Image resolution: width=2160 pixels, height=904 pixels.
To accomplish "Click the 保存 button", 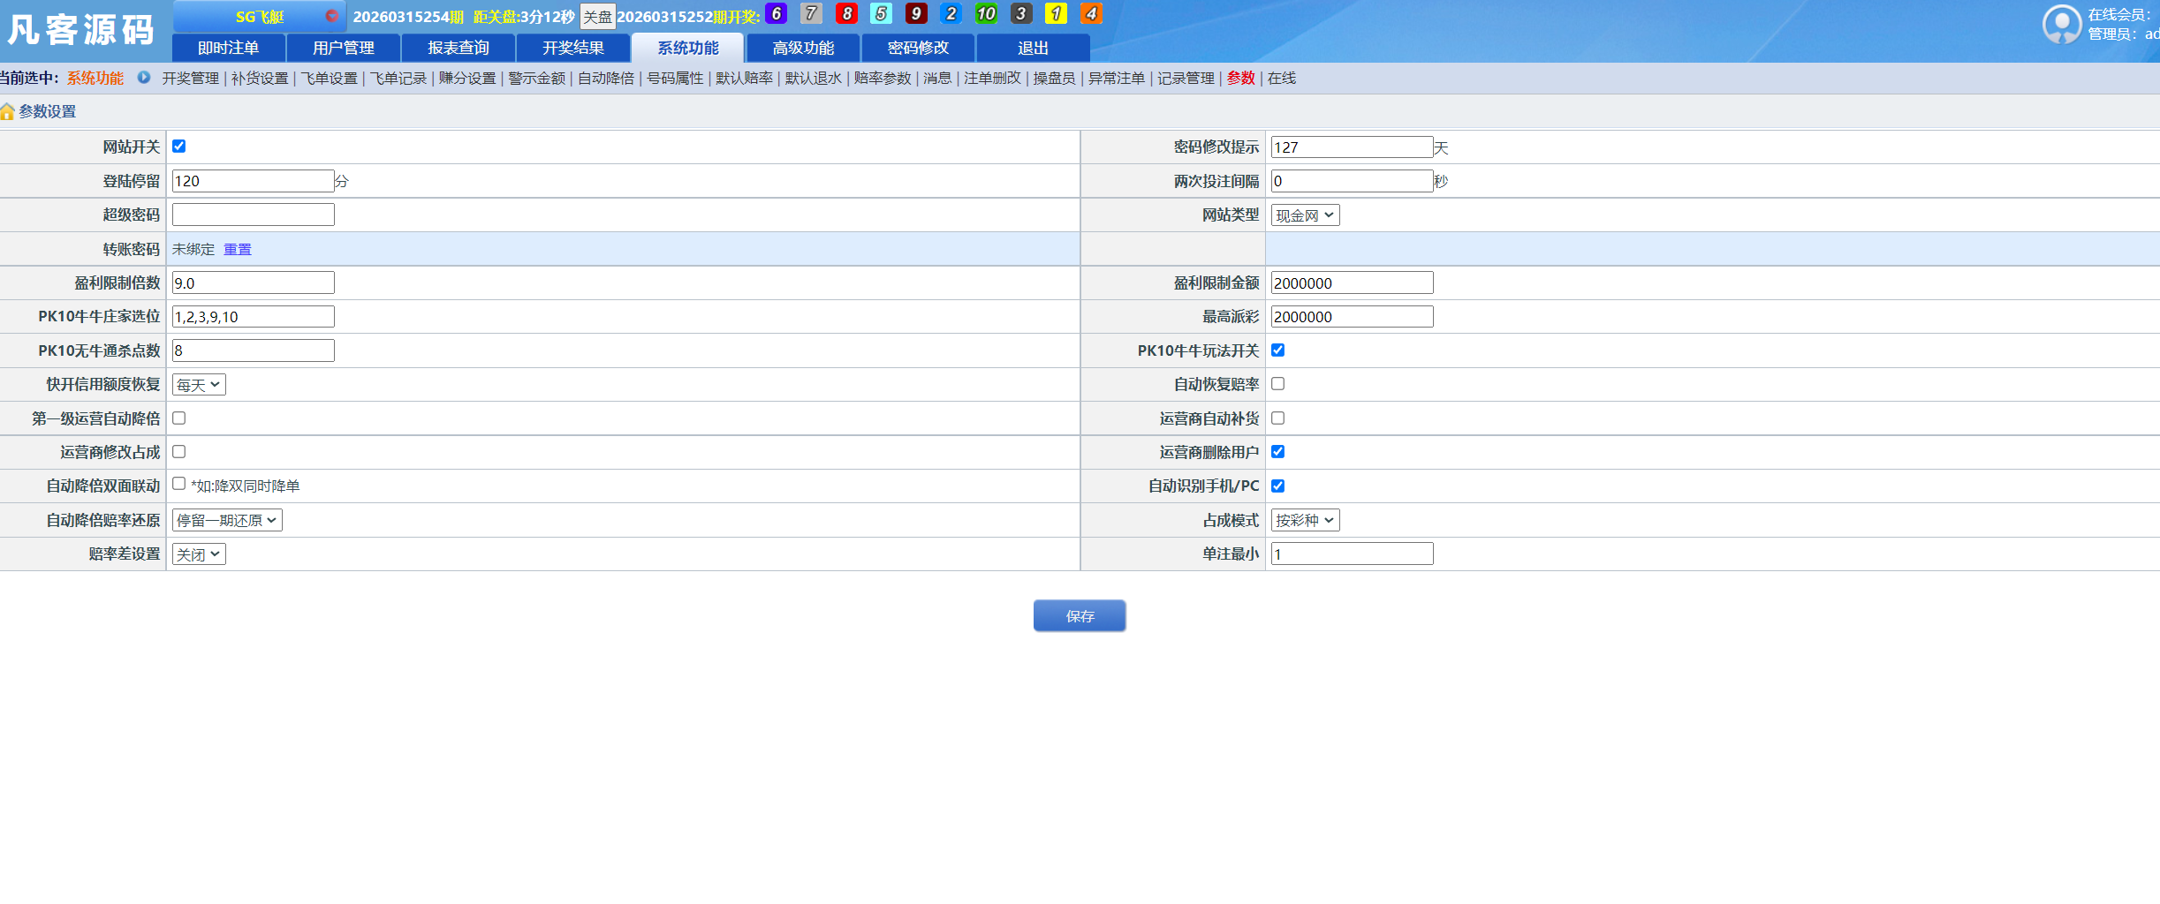I will 1079,615.
